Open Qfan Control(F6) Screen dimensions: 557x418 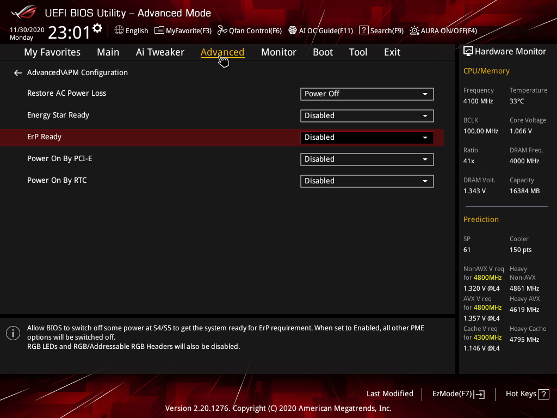(x=250, y=30)
